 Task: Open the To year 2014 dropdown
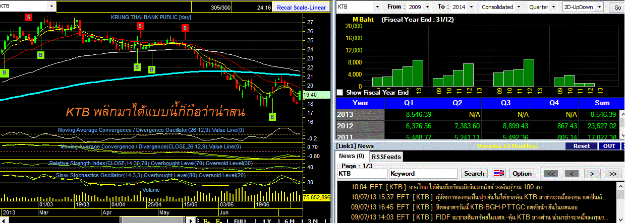click(x=472, y=7)
